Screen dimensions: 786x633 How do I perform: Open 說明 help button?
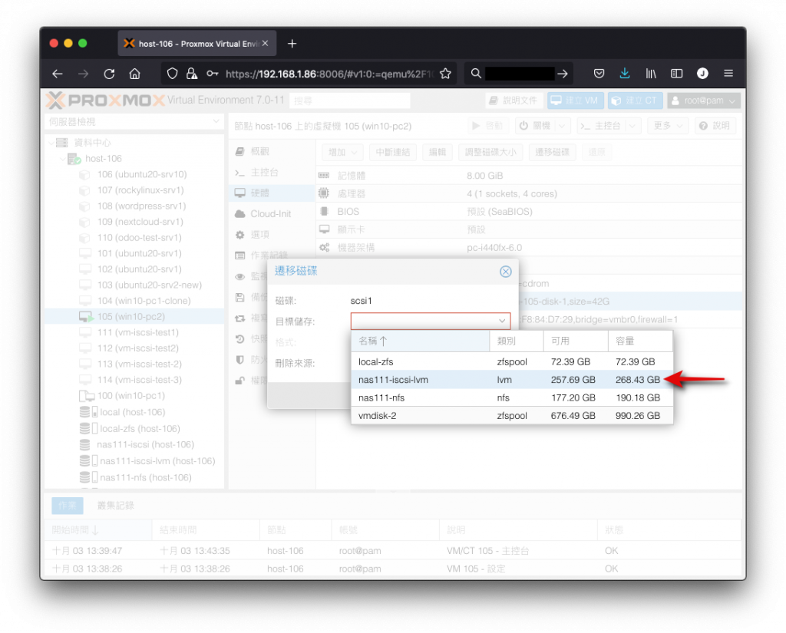(x=715, y=126)
